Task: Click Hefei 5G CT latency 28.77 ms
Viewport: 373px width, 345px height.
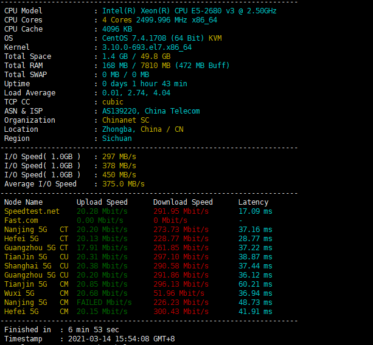Action: click(x=255, y=239)
